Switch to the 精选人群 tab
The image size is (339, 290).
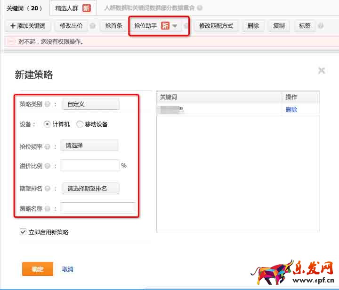click(73, 8)
